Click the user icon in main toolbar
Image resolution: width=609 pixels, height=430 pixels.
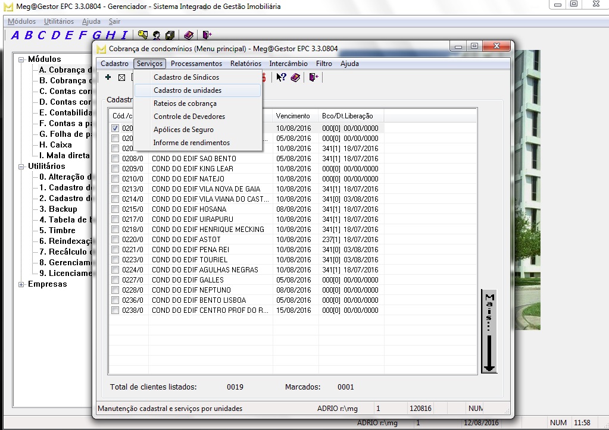pos(157,35)
